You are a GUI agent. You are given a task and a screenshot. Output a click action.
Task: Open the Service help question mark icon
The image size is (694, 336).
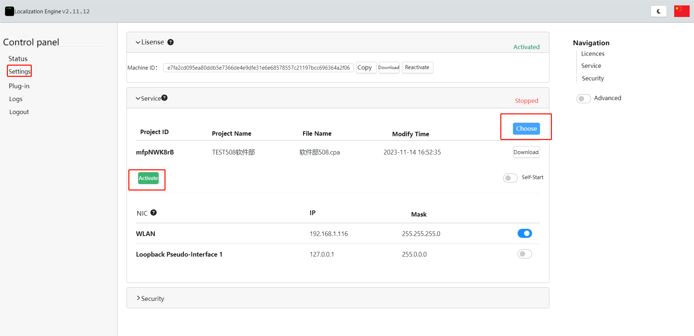click(164, 98)
